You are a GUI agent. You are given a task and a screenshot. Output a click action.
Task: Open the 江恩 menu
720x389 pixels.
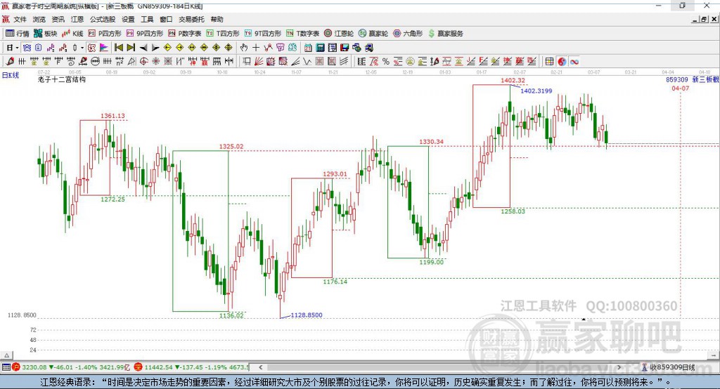77,19
